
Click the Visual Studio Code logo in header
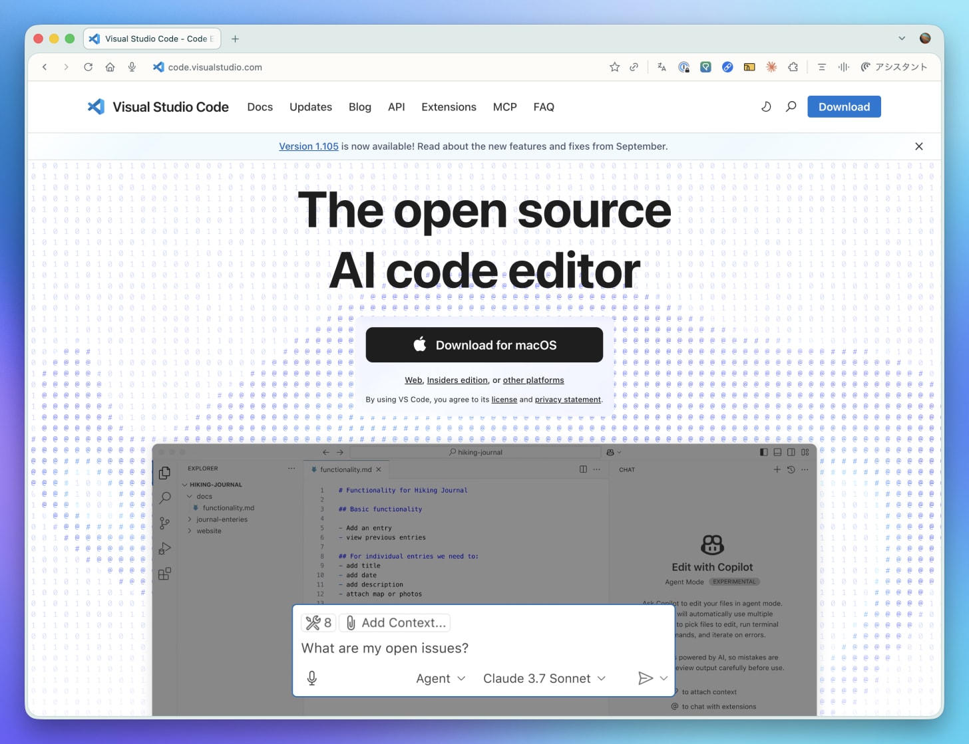(158, 107)
